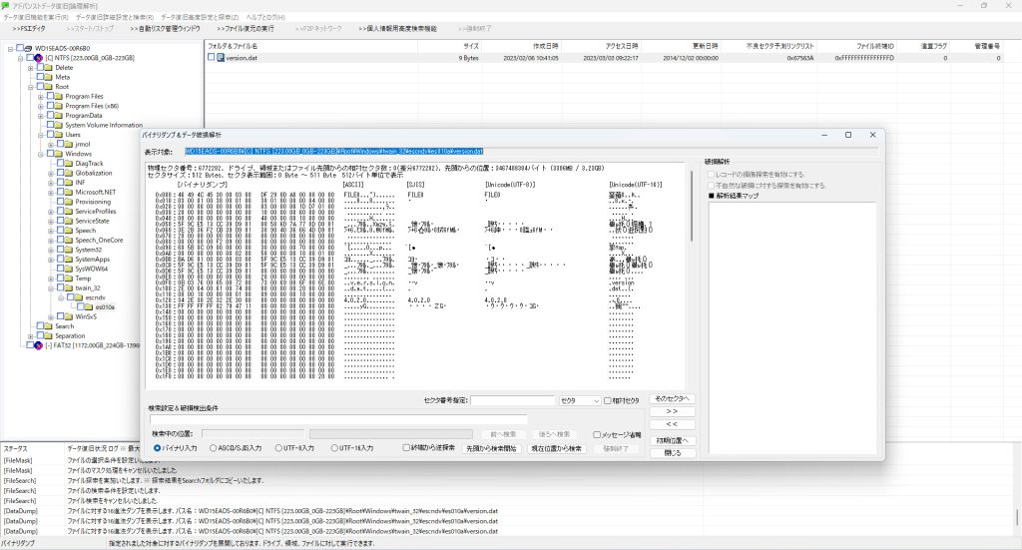Click the FAT32 partition icon in tree
The width and height of the screenshot is (1022, 550).
click(x=37, y=345)
